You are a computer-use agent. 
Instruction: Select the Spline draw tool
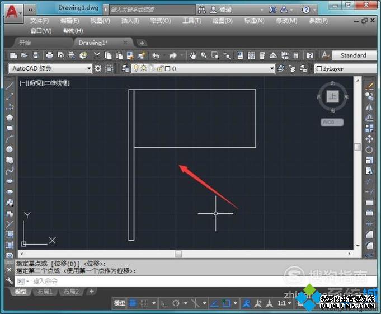(10, 171)
